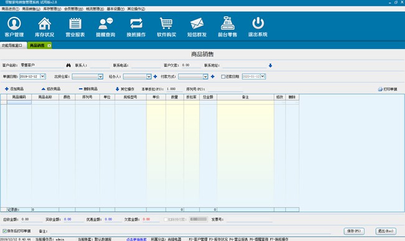The image size is (405, 241).
Task: Click 联系地址 address input field
Action: tap(244, 65)
